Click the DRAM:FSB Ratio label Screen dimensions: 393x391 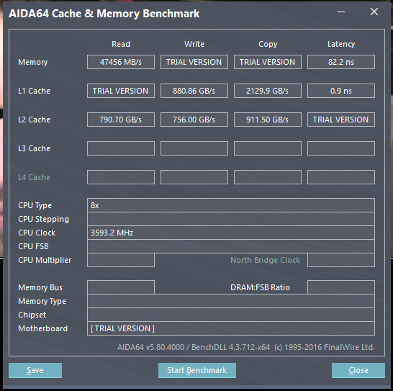[260, 287]
